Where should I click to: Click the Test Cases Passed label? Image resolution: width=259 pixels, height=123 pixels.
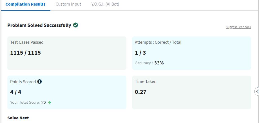pos(27,42)
